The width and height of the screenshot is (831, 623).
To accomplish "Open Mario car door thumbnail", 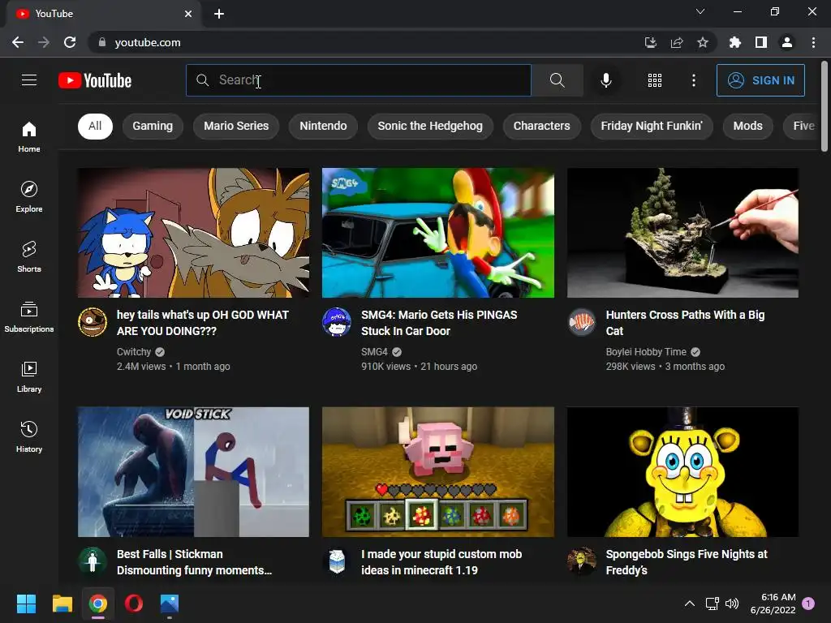I will click(438, 233).
